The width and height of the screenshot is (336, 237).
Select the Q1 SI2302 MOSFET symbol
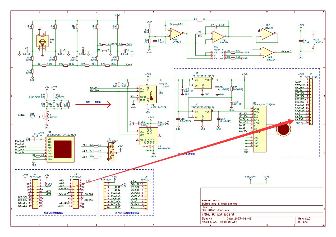pos(47,117)
